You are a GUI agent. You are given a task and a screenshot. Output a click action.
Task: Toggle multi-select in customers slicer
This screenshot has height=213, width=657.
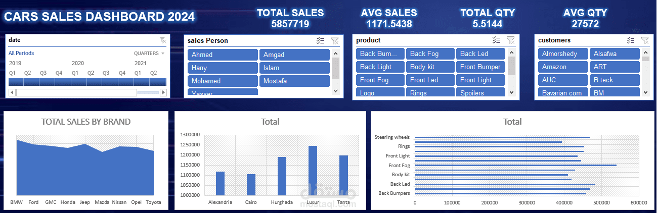coord(631,40)
